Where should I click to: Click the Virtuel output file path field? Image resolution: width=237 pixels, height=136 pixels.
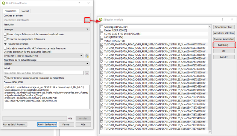pyautogui.click(x=44, y=73)
